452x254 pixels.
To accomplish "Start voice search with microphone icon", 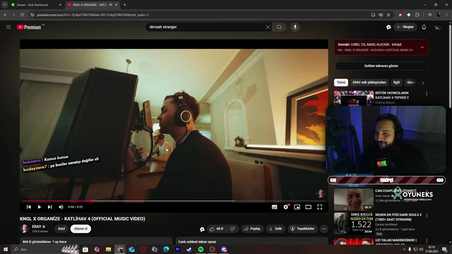I will coord(295,27).
